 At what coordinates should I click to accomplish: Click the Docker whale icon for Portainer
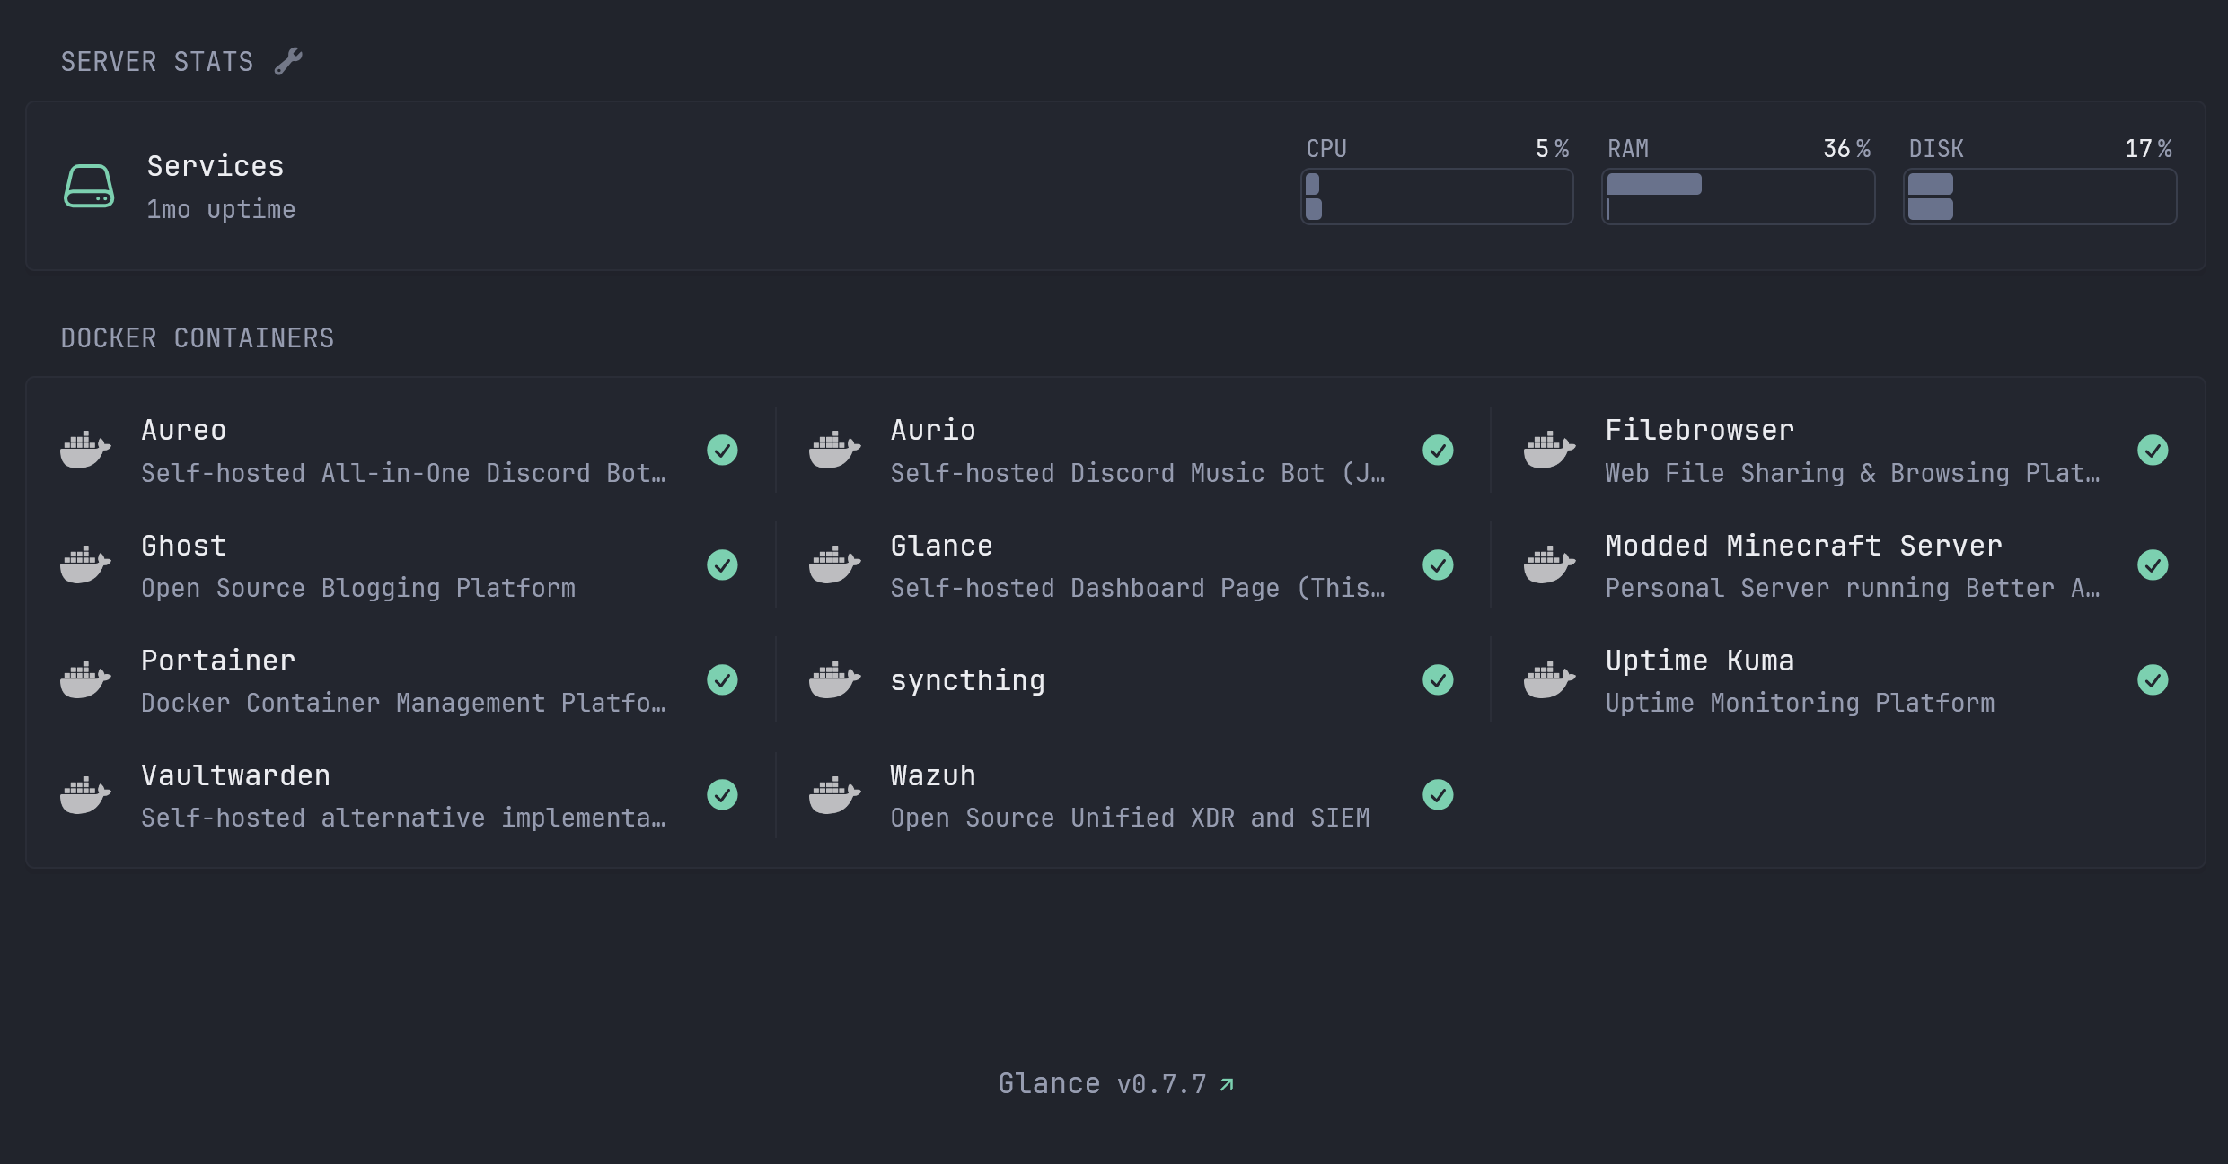[x=85, y=679]
